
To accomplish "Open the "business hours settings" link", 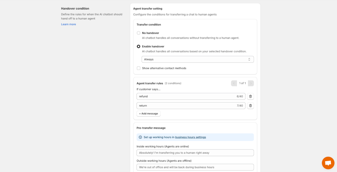I will coord(191,137).
